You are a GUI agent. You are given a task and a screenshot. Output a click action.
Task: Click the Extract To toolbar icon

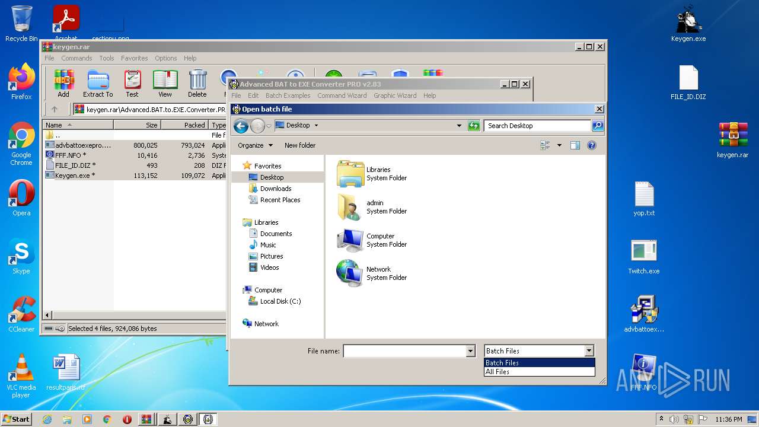click(98, 84)
